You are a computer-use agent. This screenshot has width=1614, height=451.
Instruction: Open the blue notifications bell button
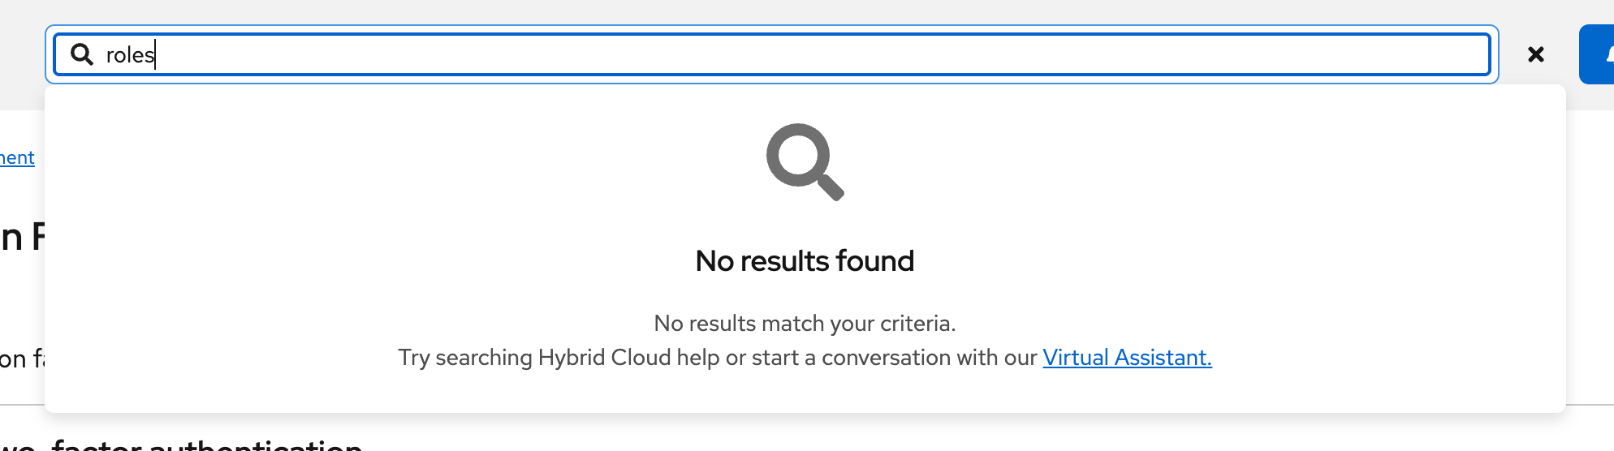click(1599, 54)
